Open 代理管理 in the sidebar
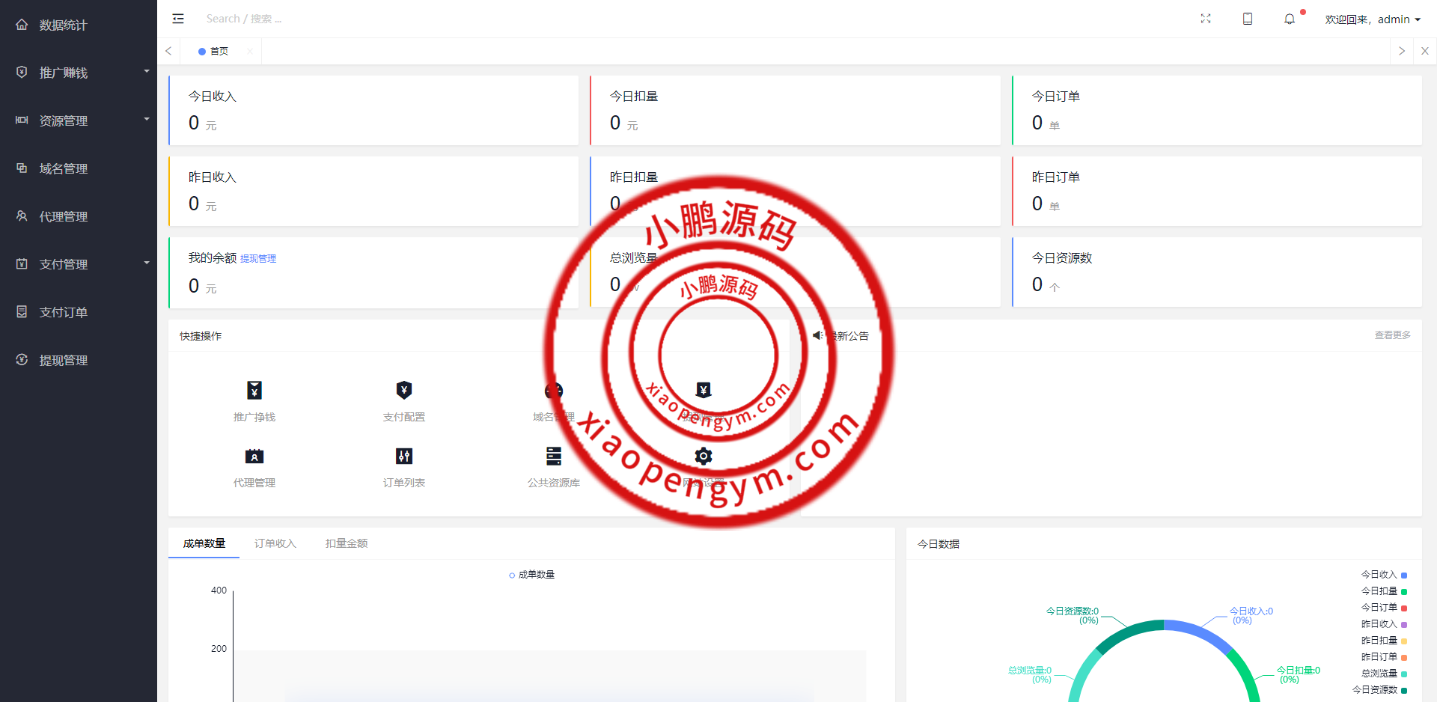The width and height of the screenshot is (1437, 702). click(x=64, y=216)
